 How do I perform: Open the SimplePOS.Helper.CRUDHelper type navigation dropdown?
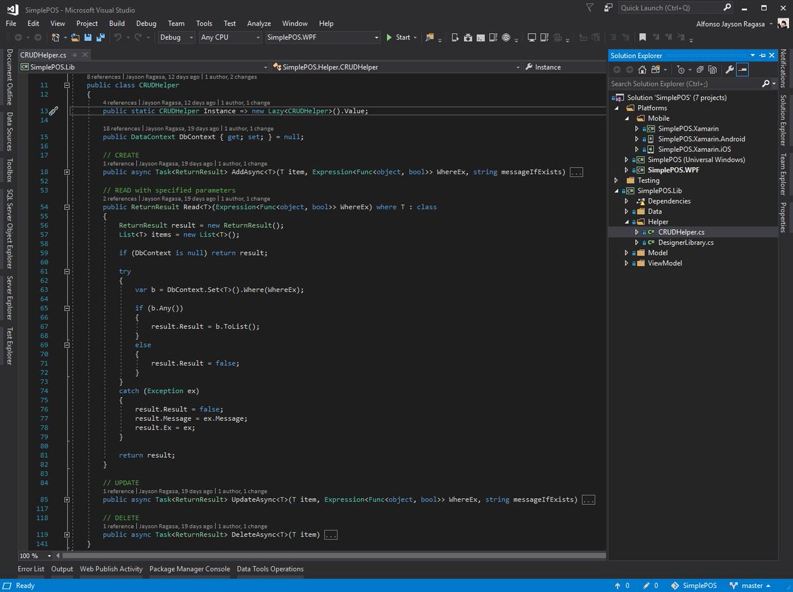coord(397,67)
